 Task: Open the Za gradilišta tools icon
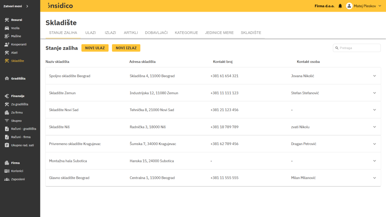(x=7, y=104)
